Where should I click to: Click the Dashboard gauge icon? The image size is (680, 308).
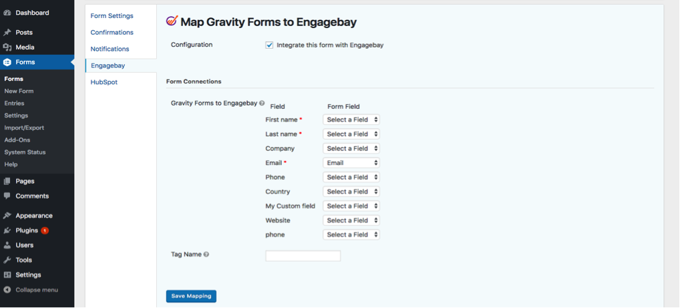point(7,13)
